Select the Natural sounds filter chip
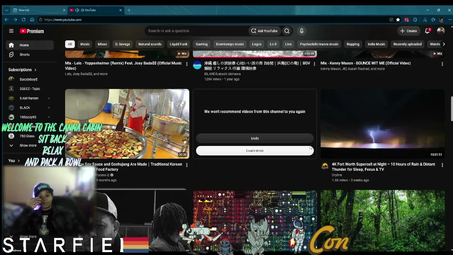Screen dimensions: 453x255 [150, 44]
